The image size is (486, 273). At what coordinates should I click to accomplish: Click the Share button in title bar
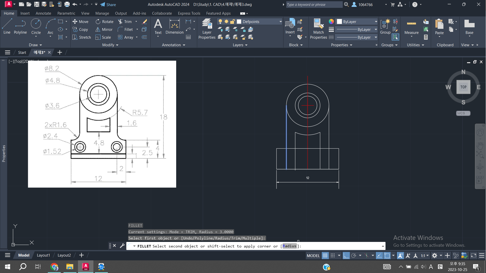[108, 5]
